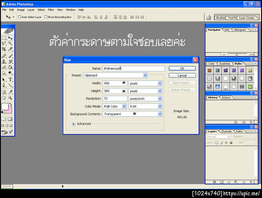
Task: Select the Clone Stamp tool
Action: coord(4,62)
